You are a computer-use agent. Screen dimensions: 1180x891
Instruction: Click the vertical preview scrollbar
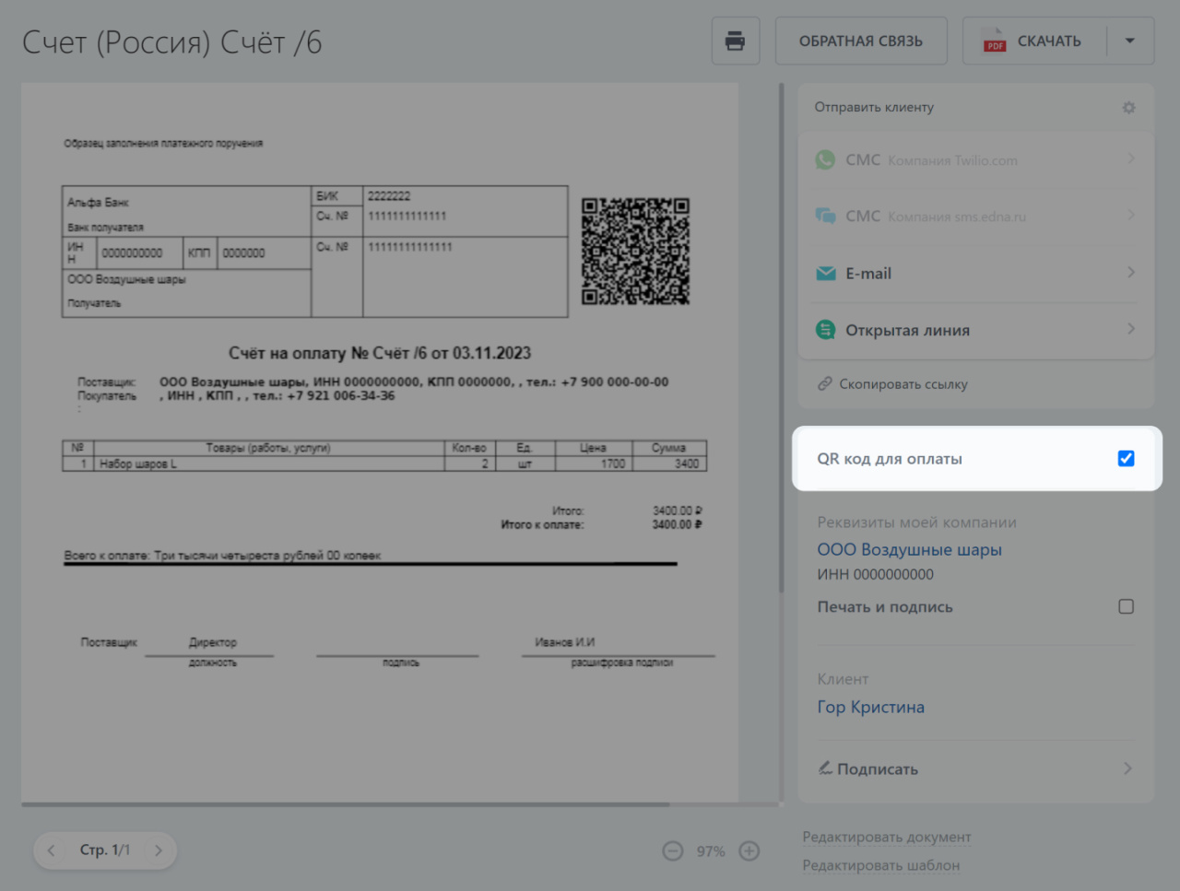click(781, 337)
